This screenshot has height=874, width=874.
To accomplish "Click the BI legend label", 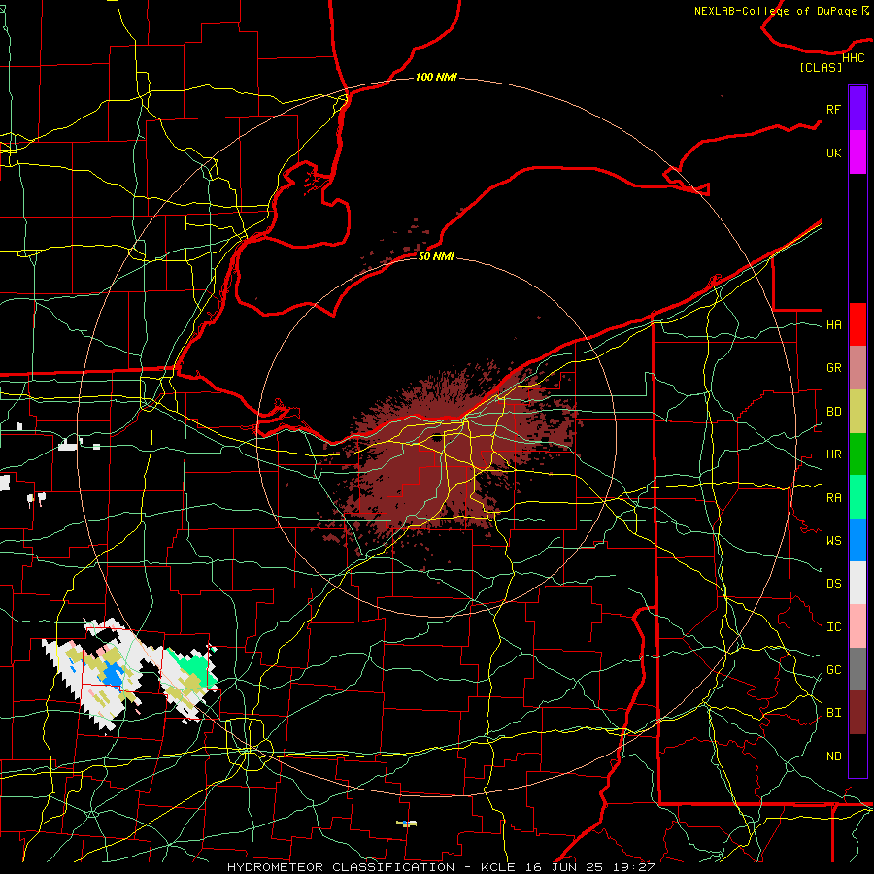I will [x=833, y=713].
